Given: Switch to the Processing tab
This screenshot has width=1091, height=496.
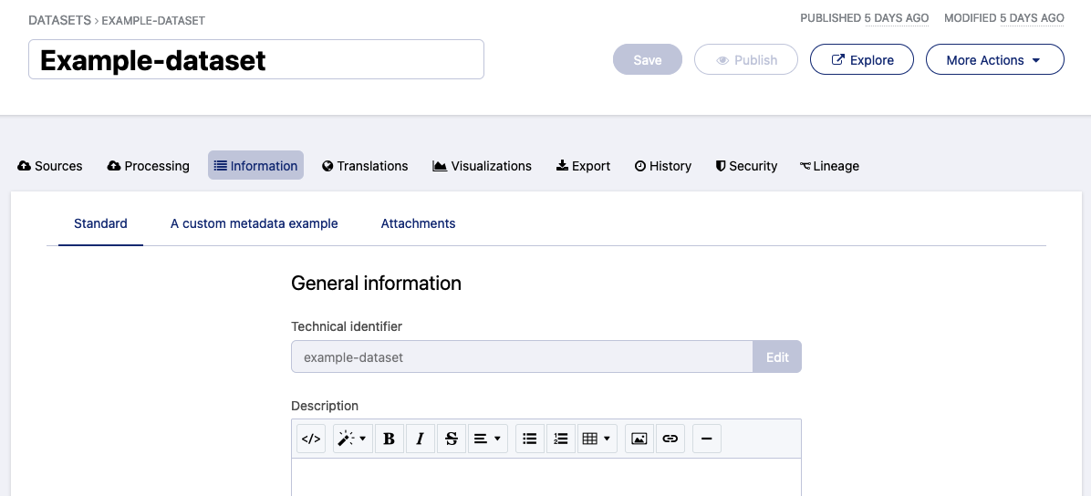Looking at the screenshot, I should pos(148,166).
